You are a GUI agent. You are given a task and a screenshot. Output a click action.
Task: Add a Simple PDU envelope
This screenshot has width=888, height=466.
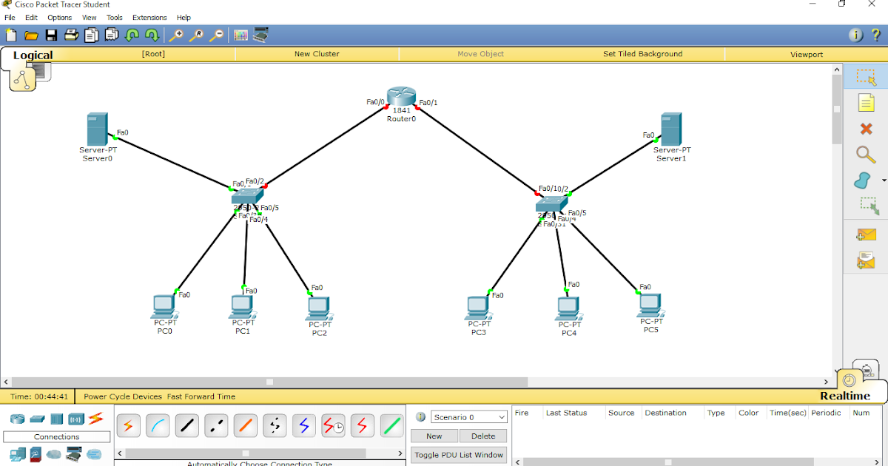point(866,234)
